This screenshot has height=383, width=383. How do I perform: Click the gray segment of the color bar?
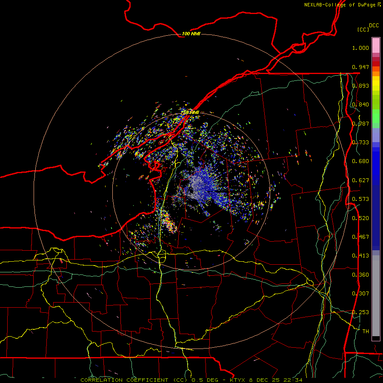click(376, 296)
